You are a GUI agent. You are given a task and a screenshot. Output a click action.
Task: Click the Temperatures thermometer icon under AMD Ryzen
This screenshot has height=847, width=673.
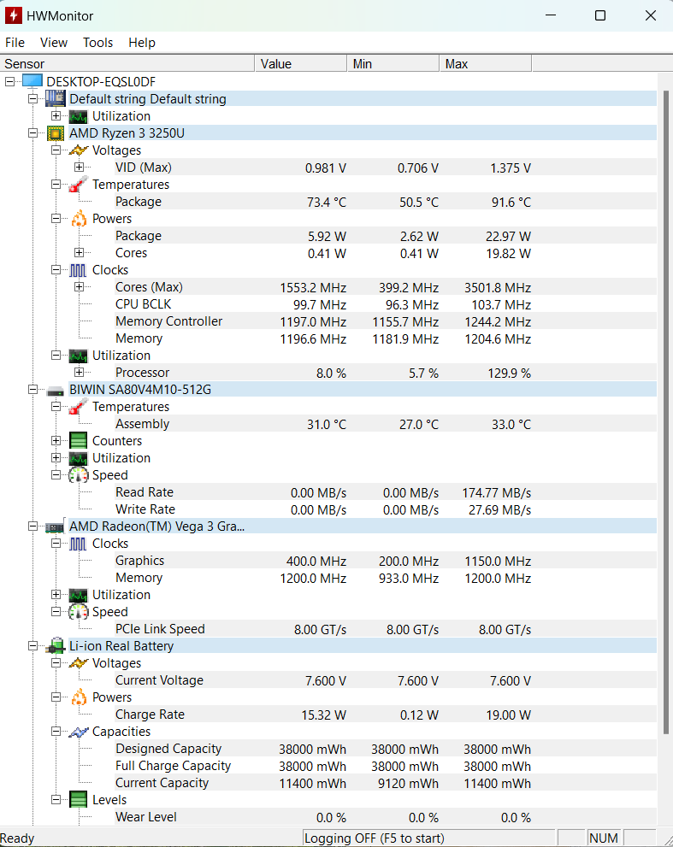click(x=79, y=185)
